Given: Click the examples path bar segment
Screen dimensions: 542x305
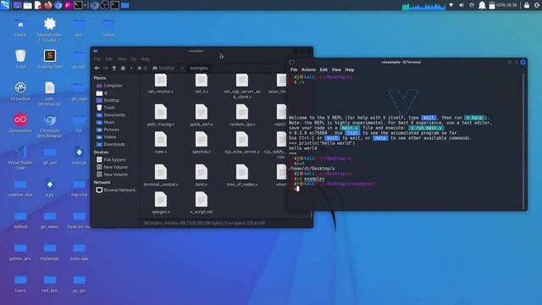Looking at the screenshot, I should tap(199, 68).
